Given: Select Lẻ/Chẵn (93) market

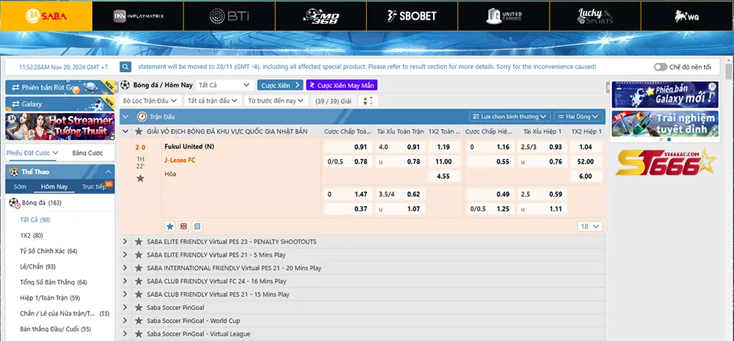Looking at the screenshot, I should coord(37,267).
